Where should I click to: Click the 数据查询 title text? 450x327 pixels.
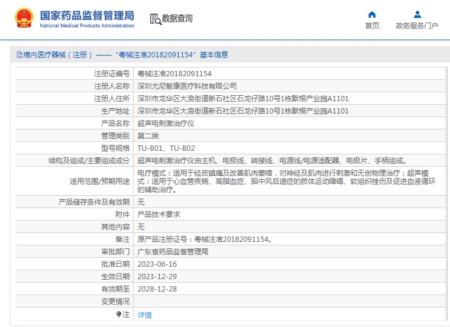pos(177,18)
